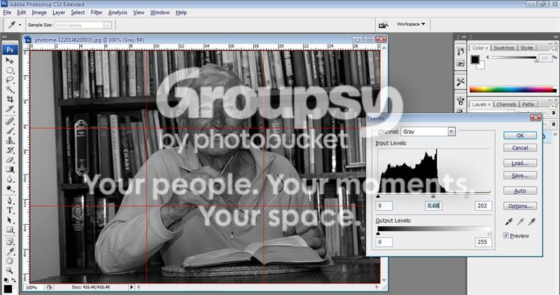Screen dimensions: 560x295
Task: Switch to the Swatches tab
Action: point(504,48)
